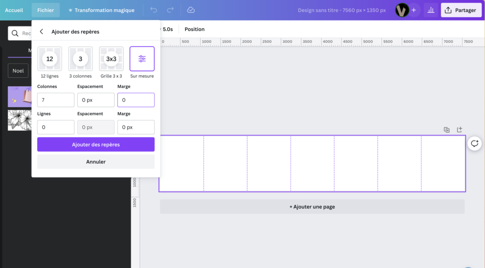Select the 3 colonnes guide preset

click(81, 59)
